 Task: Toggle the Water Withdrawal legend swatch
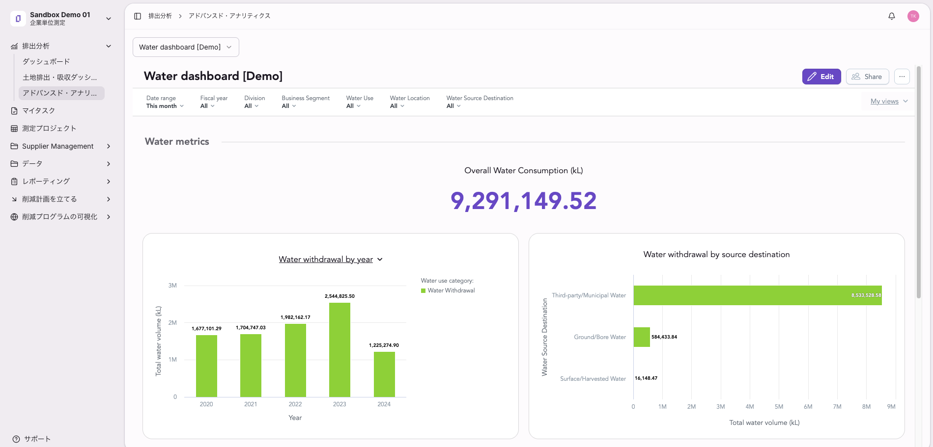coord(423,290)
